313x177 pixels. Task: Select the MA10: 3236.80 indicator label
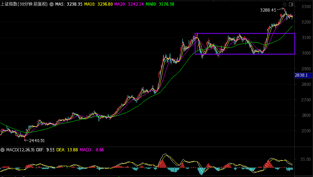point(98,4)
